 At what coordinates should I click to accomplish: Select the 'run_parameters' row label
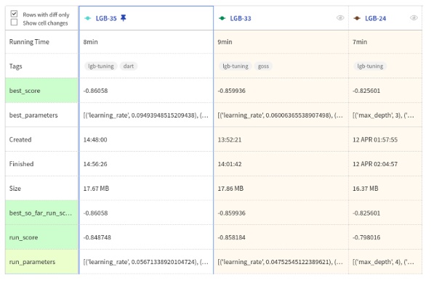pyautogui.click(x=32, y=262)
